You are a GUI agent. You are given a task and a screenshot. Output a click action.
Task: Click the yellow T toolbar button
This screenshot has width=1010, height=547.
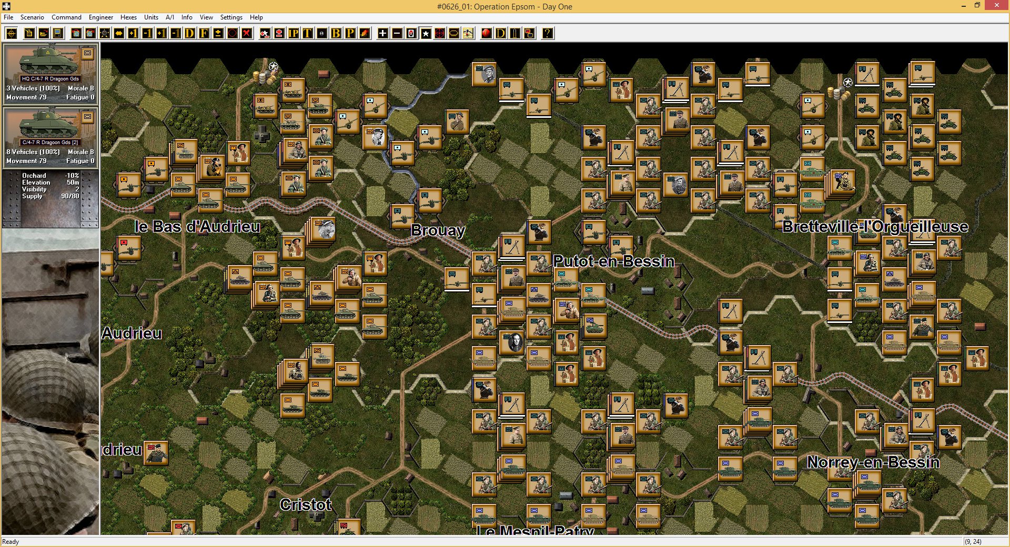(307, 34)
